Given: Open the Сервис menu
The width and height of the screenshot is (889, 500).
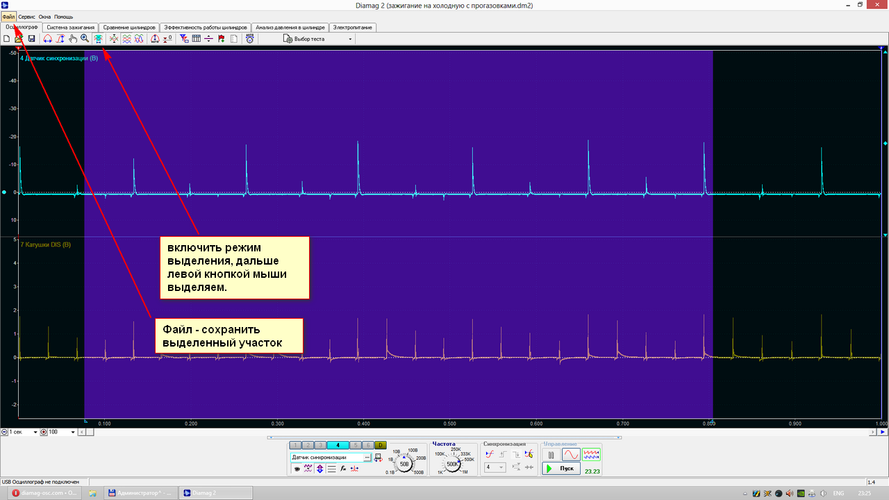Looking at the screenshot, I should click(x=27, y=16).
